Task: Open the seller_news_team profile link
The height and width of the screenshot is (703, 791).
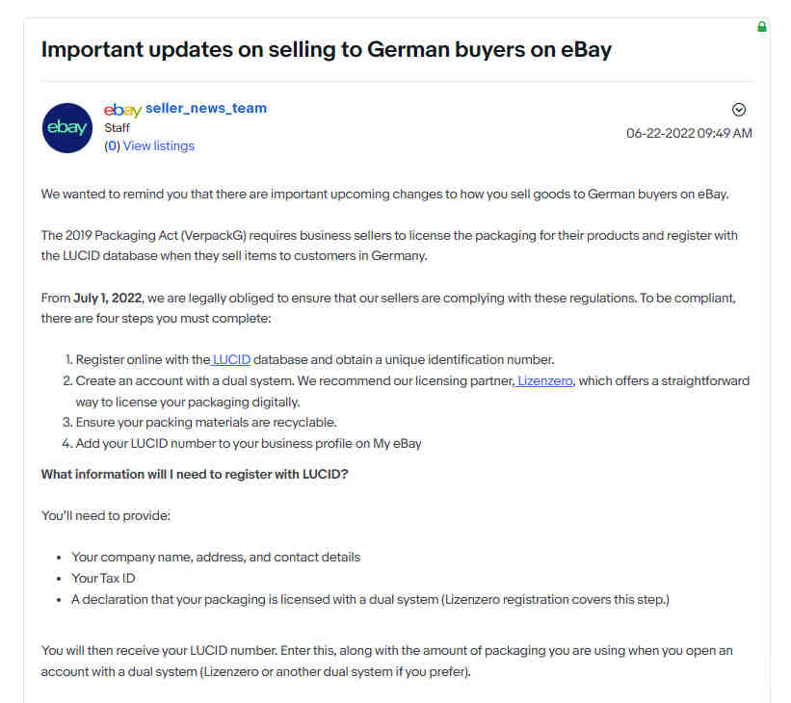Action: pos(206,109)
